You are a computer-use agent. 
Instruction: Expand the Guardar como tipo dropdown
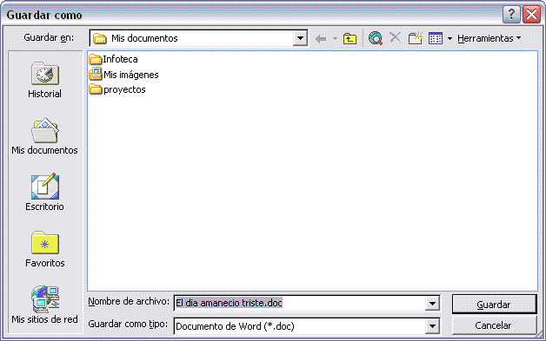click(432, 326)
